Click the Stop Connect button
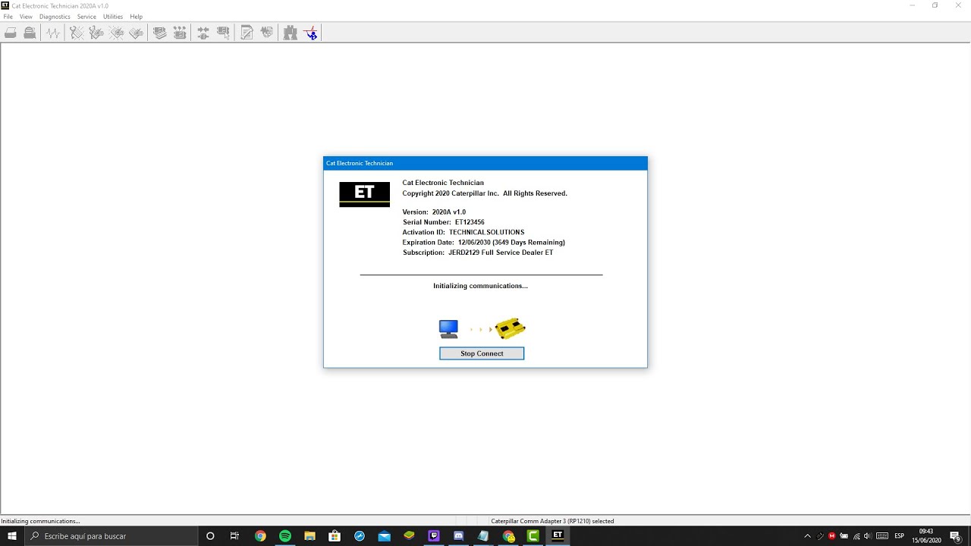 (482, 353)
